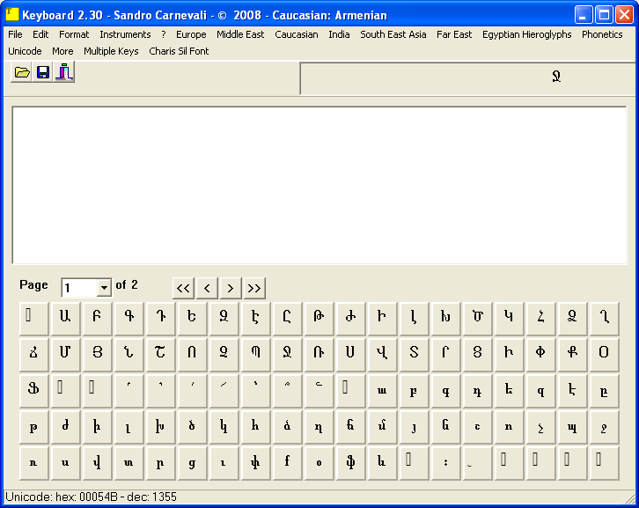Save text using the floppy disk icon
The height and width of the screenshot is (508, 639).
coord(43,72)
